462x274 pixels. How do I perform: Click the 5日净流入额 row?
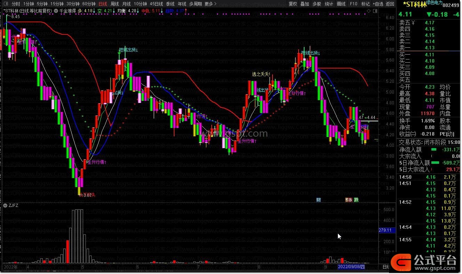[429, 163]
